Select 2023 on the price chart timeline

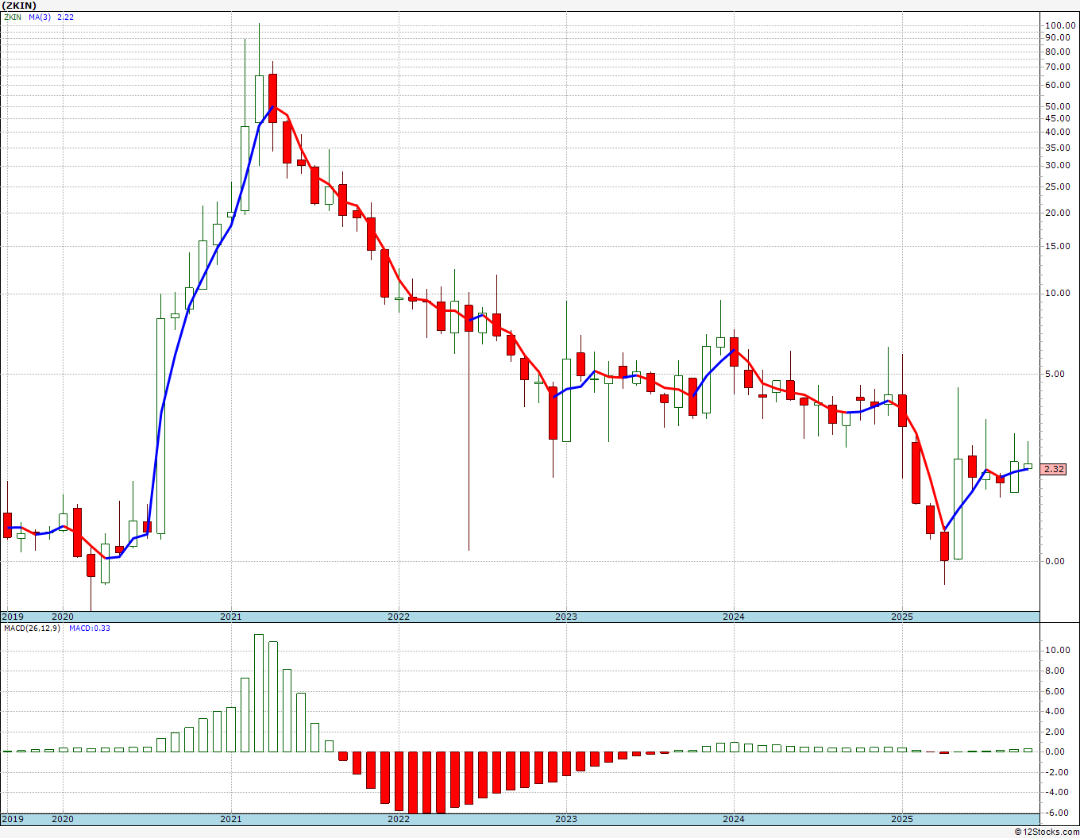[x=566, y=617]
